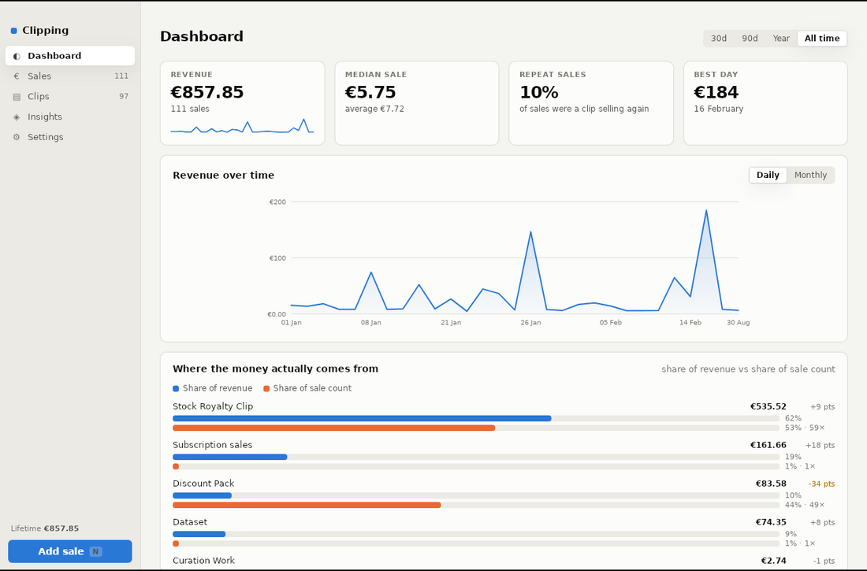Screen dimensions: 867x571
Task: Click the 'Dataset' row label
Action: click(x=190, y=522)
